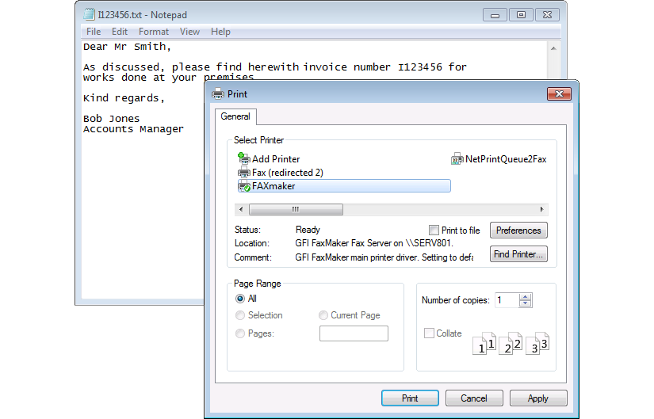Click the printer icon in Print dialog title
Viewport: 654px width, 419px height.
[218, 93]
